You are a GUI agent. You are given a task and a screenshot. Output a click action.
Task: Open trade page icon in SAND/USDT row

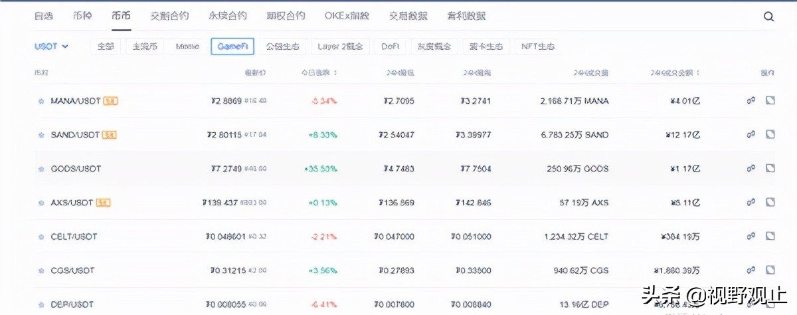pyautogui.click(x=770, y=134)
